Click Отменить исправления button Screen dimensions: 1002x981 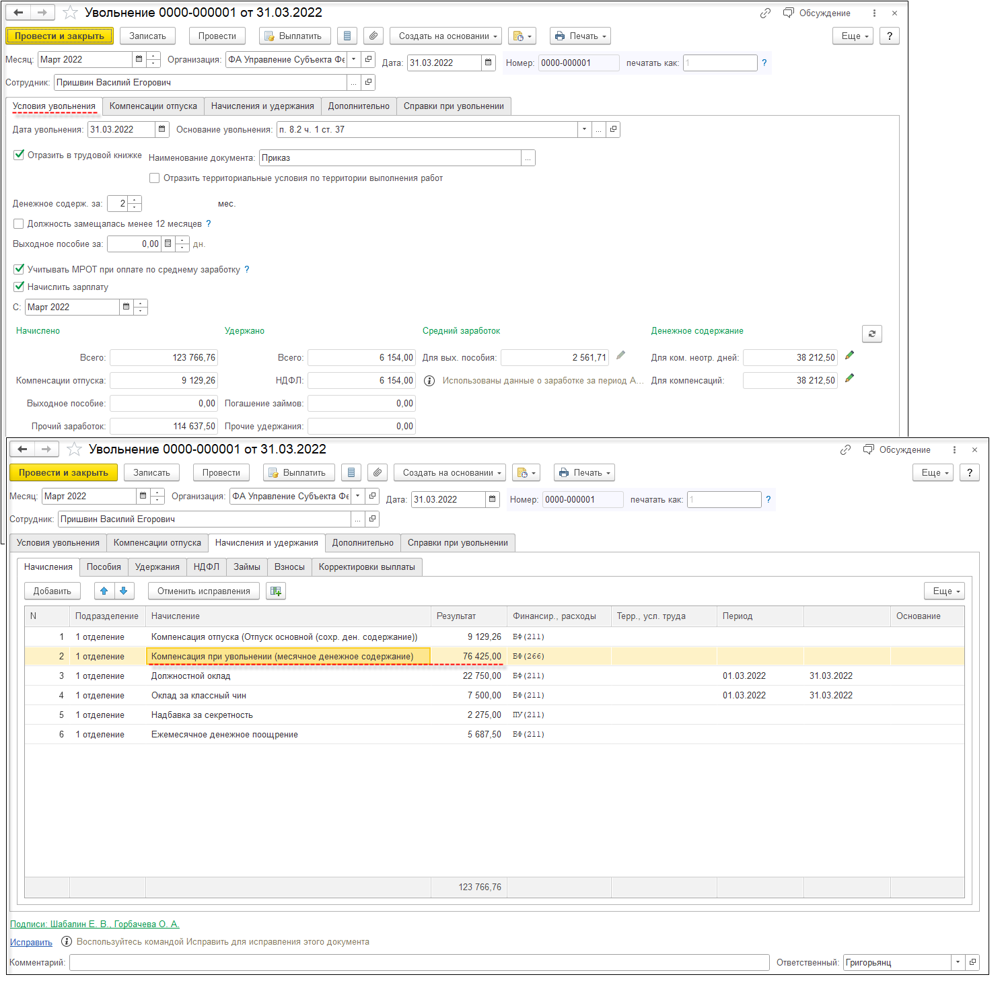tap(204, 591)
